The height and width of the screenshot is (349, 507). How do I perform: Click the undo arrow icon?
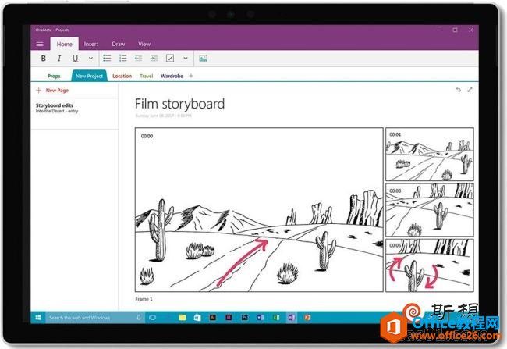click(458, 90)
